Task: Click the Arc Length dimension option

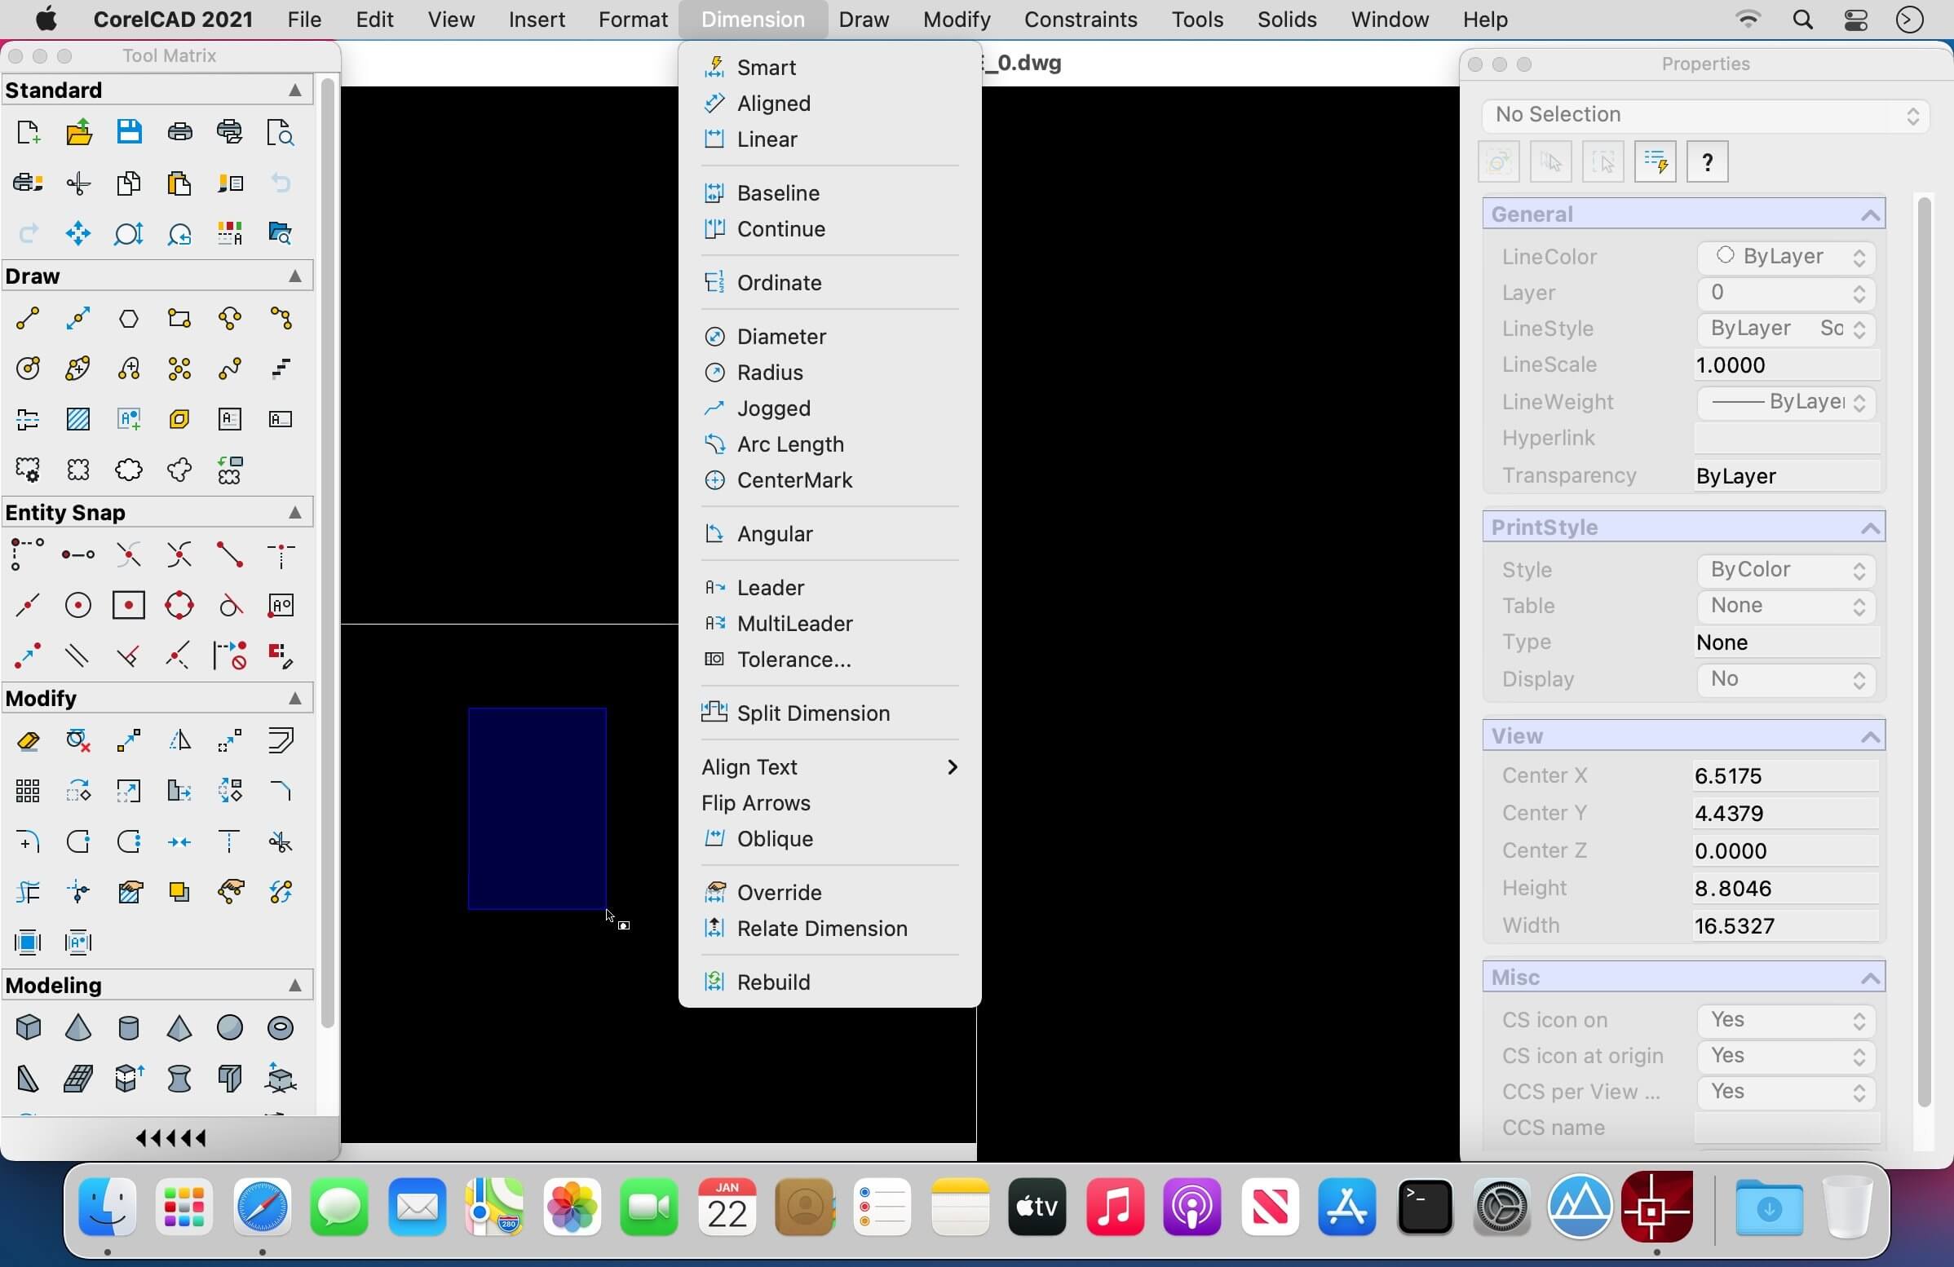Action: pyautogui.click(x=790, y=443)
